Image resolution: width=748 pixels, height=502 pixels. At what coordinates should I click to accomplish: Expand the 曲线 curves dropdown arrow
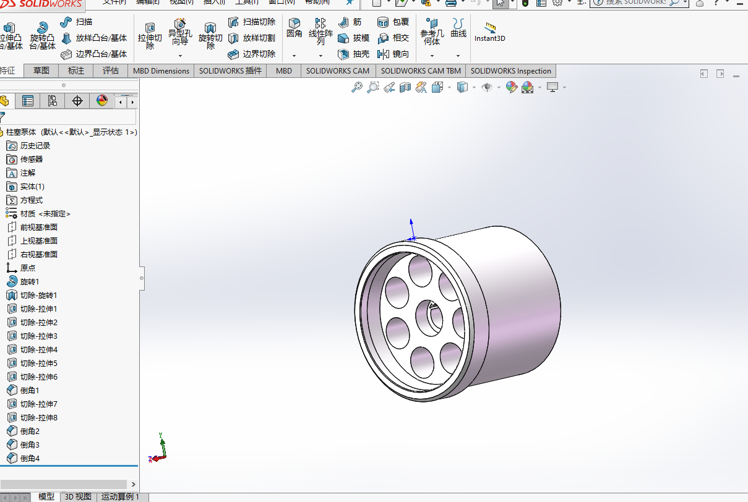(458, 56)
